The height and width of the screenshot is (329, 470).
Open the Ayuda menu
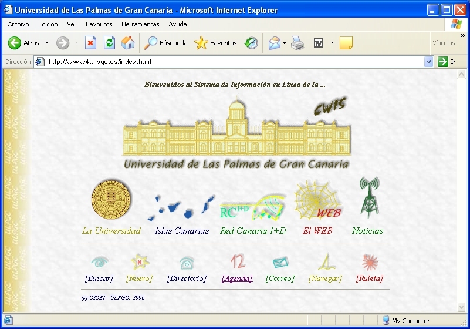point(178,24)
